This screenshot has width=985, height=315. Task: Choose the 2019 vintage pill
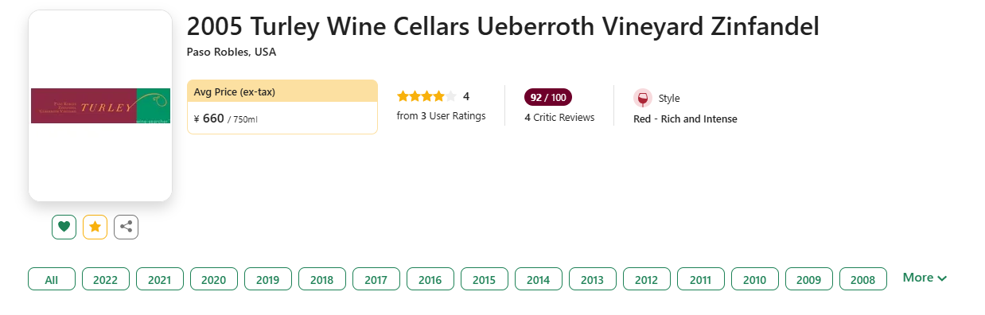click(x=268, y=279)
